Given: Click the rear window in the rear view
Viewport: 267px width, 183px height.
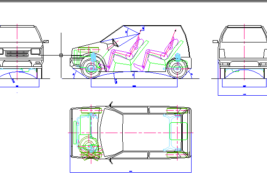Looking at the screenshot, I should click(245, 35).
